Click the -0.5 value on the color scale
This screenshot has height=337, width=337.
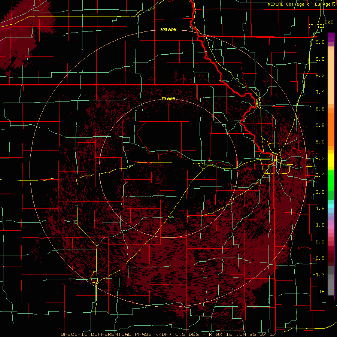click(319, 258)
